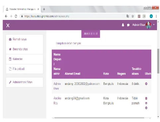Edit Andika Ria via gear icon
This screenshot has height=122, width=160.
pyautogui.click(x=146, y=108)
